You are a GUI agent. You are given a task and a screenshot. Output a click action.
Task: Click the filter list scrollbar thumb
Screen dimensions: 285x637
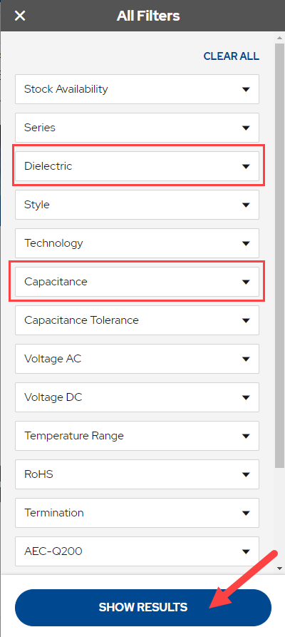click(x=279, y=255)
